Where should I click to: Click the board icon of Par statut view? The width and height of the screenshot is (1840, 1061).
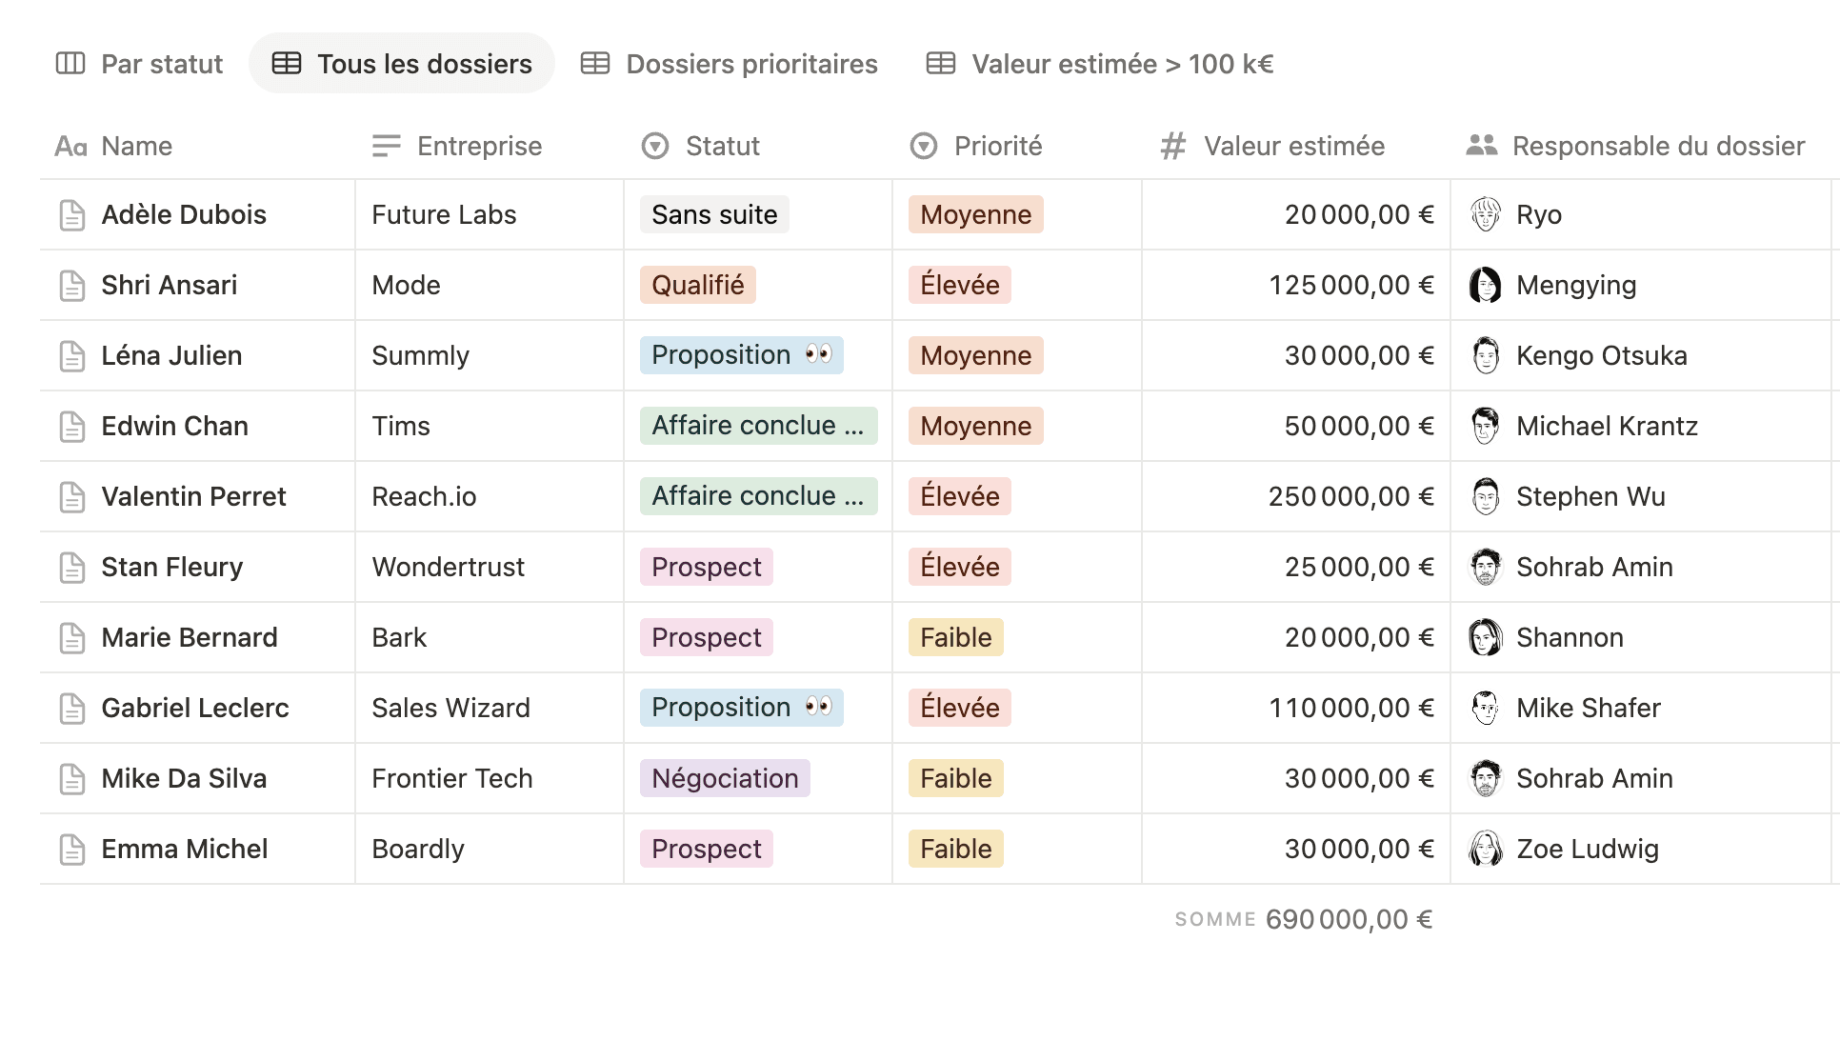(70, 64)
